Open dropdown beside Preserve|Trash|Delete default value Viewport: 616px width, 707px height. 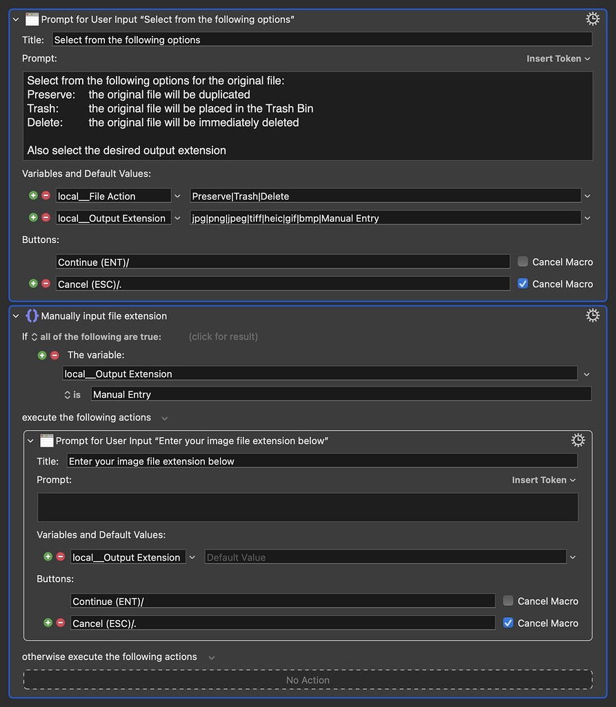587,196
